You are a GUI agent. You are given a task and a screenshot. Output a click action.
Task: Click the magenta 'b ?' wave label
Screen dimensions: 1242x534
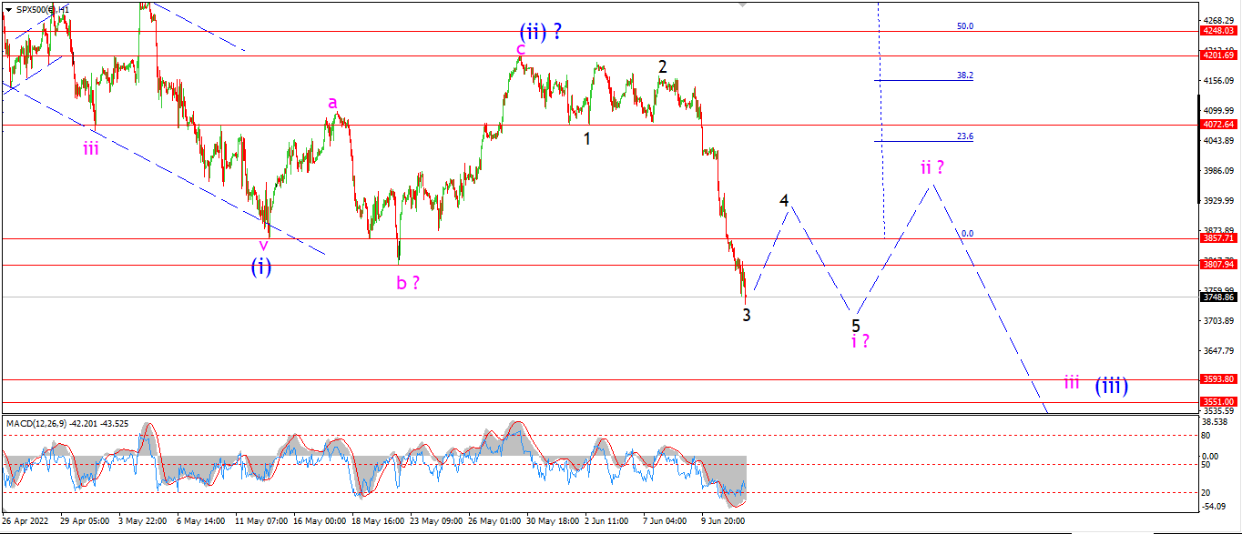coord(408,282)
